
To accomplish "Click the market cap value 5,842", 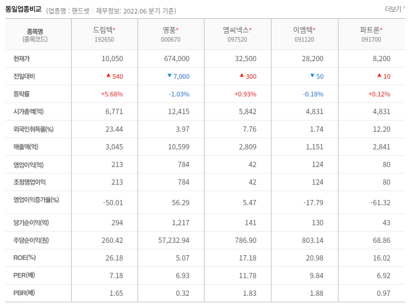I will (x=247, y=112).
